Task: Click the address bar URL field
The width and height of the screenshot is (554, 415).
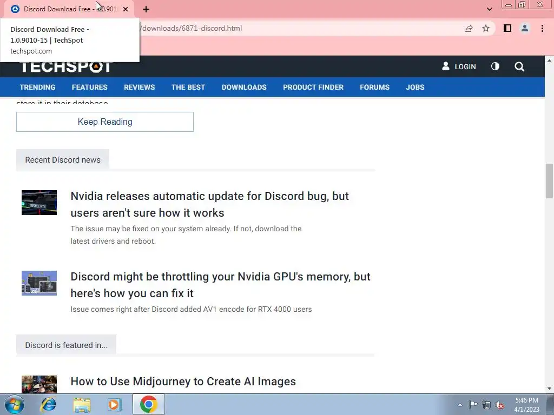Action: point(300,29)
